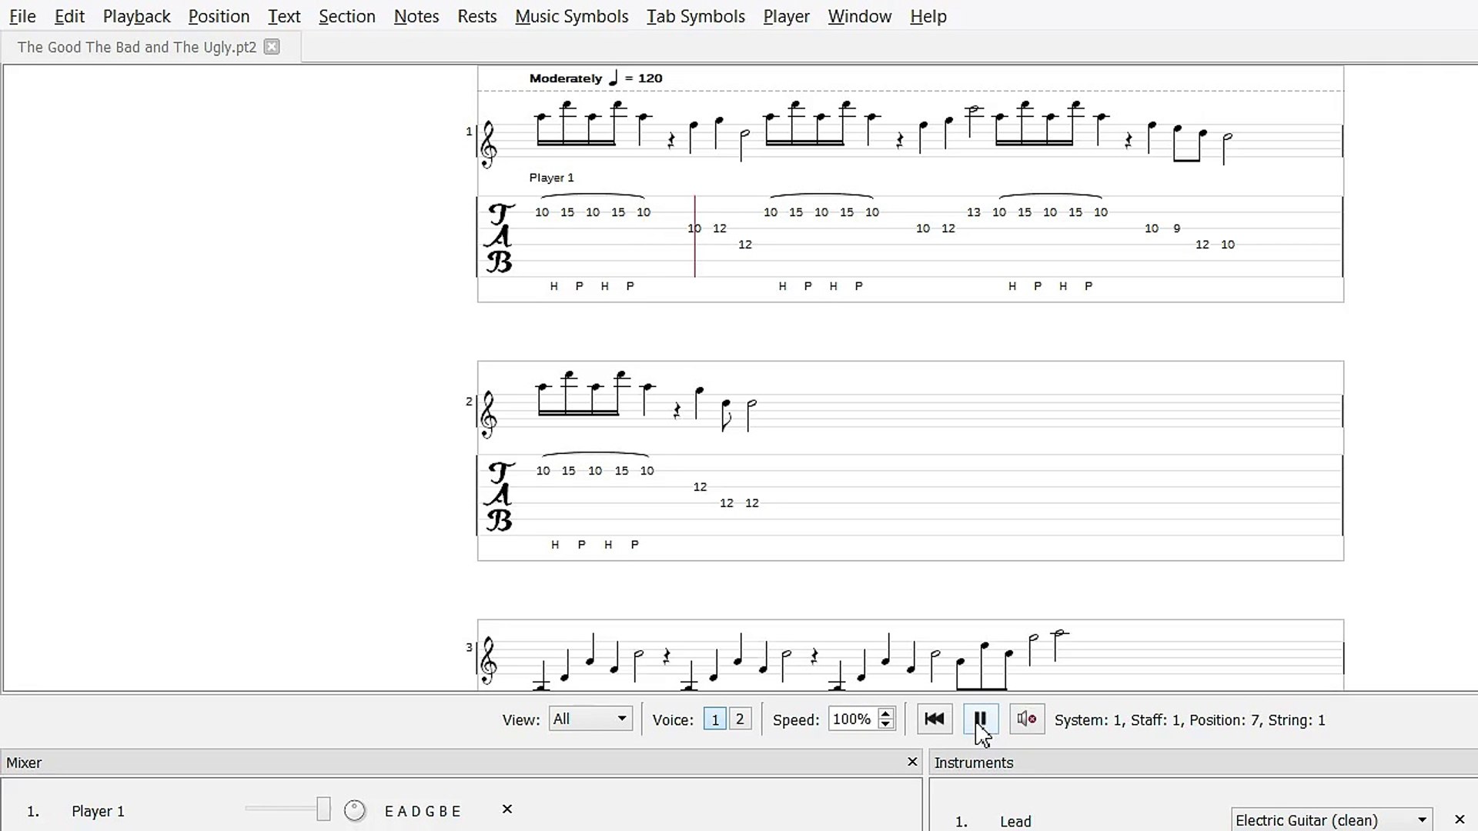Image resolution: width=1478 pixels, height=831 pixels.
Task: Click the pause/play button
Action: (980, 719)
